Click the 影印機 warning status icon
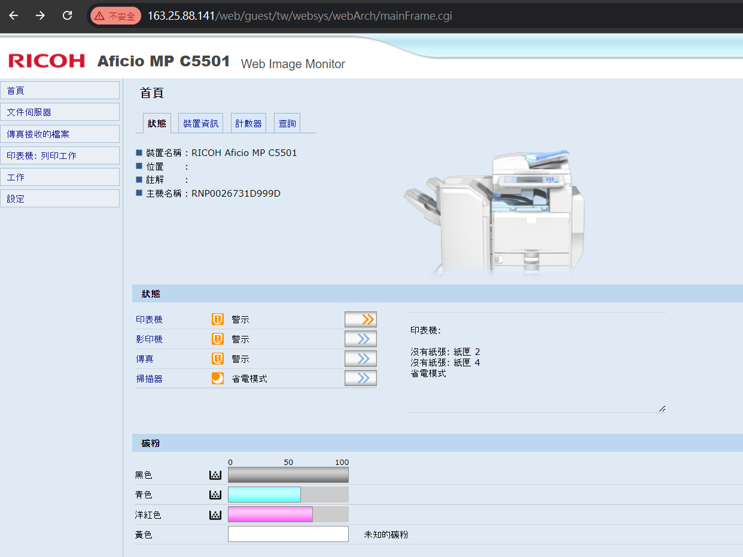 (218, 339)
